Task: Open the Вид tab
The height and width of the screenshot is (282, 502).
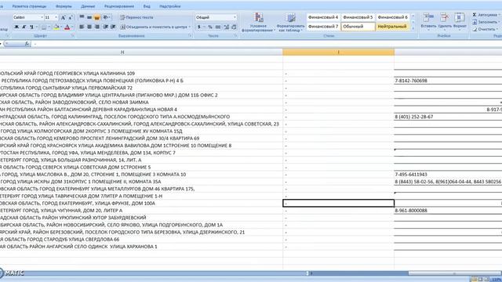Action: tap(147, 6)
